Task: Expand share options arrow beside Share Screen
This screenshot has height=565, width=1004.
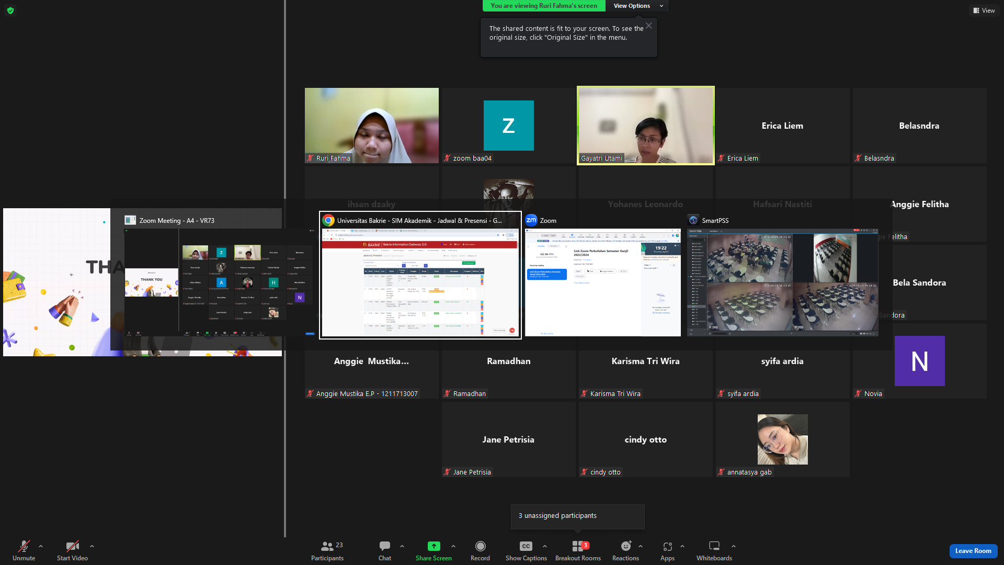Action: tap(453, 546)
